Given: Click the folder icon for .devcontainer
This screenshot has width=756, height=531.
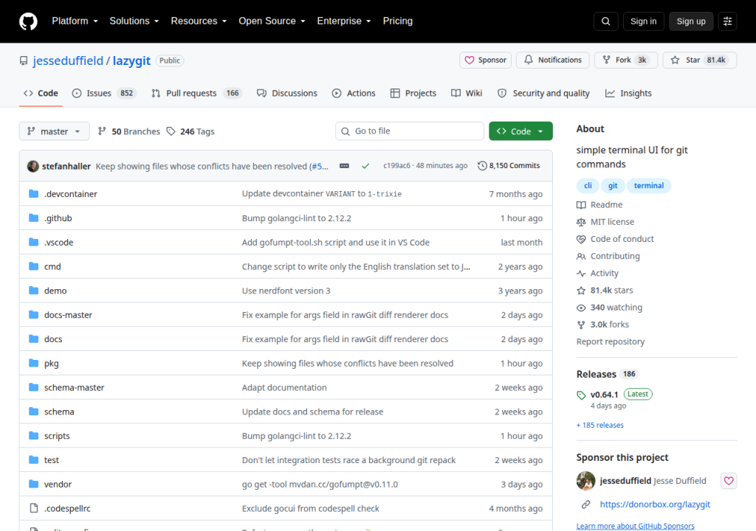Looking at the screenshot, I should click(x=33, y=194).
